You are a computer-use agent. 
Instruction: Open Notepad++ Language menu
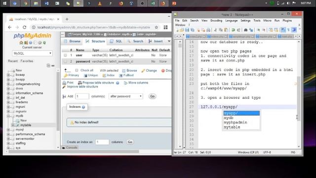click(232, 21)
